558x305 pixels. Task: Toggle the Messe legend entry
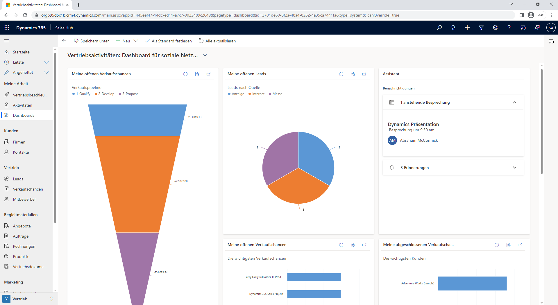click(276, 94)
